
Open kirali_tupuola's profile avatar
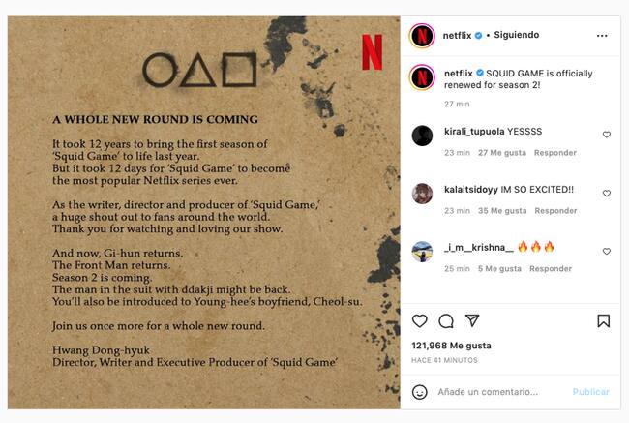coord(422,135)
